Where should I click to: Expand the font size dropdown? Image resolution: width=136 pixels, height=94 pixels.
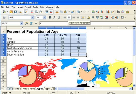click(x=44, y=17)
